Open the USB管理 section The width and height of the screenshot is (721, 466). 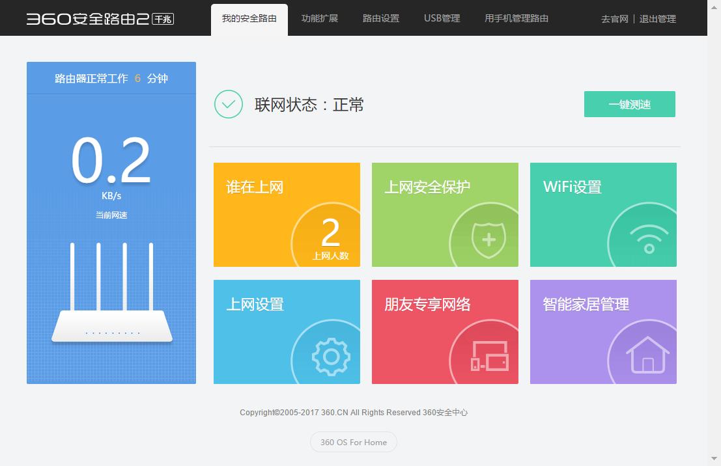442,18
